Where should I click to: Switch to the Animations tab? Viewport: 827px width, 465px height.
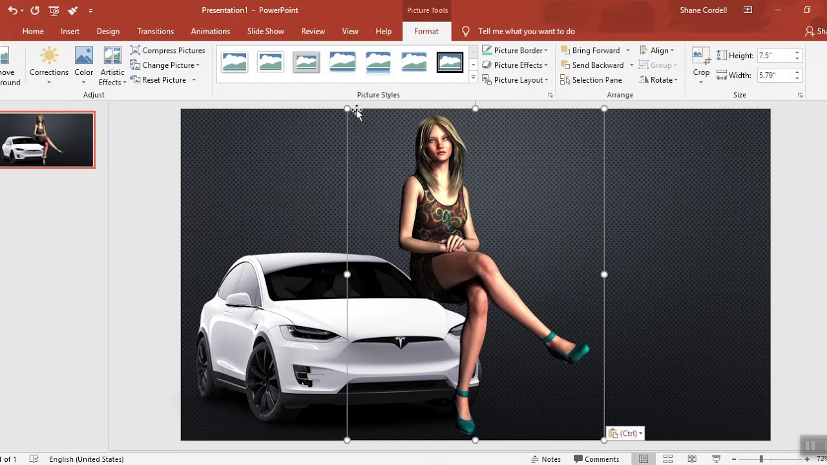pos(210,31)
